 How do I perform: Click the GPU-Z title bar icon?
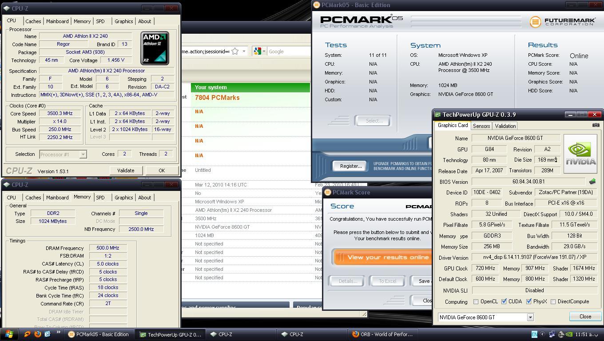tap(437, 115)
